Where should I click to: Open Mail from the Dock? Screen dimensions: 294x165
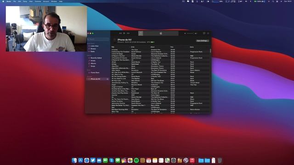[x=99, y=160]
